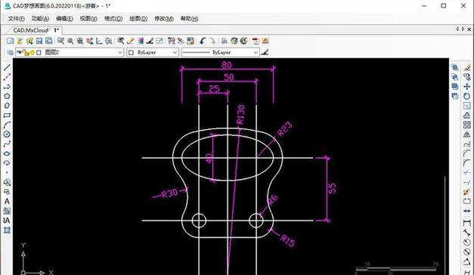474x275 pixels.
Task: Toggle the layer lock icon
Action: click(x=26, y=53)
